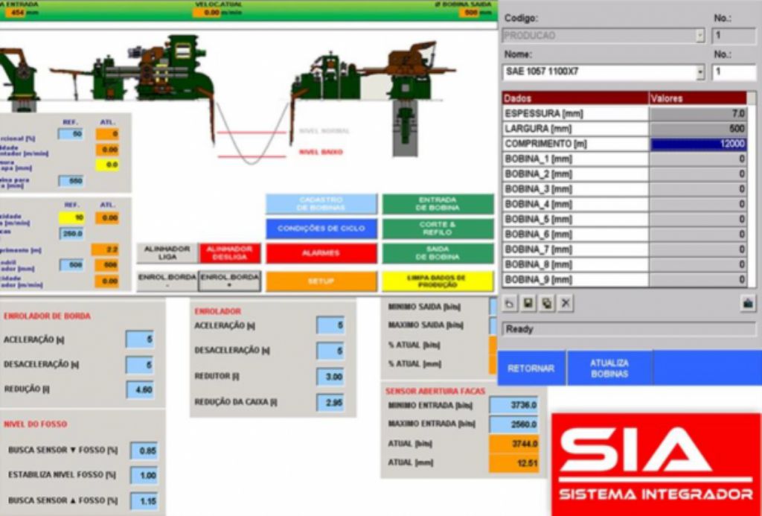Go to CONDIÇÕES DE CICLO page

(x=321, y=229)
